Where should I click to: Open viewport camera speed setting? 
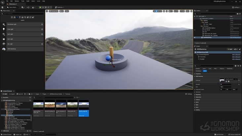point(187,11)
